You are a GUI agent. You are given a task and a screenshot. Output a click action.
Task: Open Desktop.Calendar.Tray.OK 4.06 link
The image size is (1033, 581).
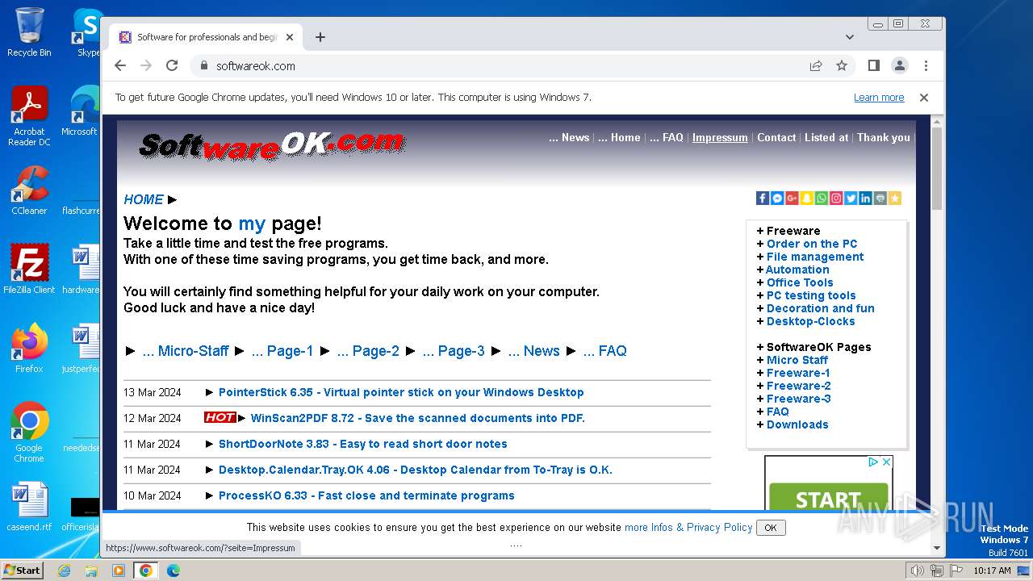pos(416,470)
